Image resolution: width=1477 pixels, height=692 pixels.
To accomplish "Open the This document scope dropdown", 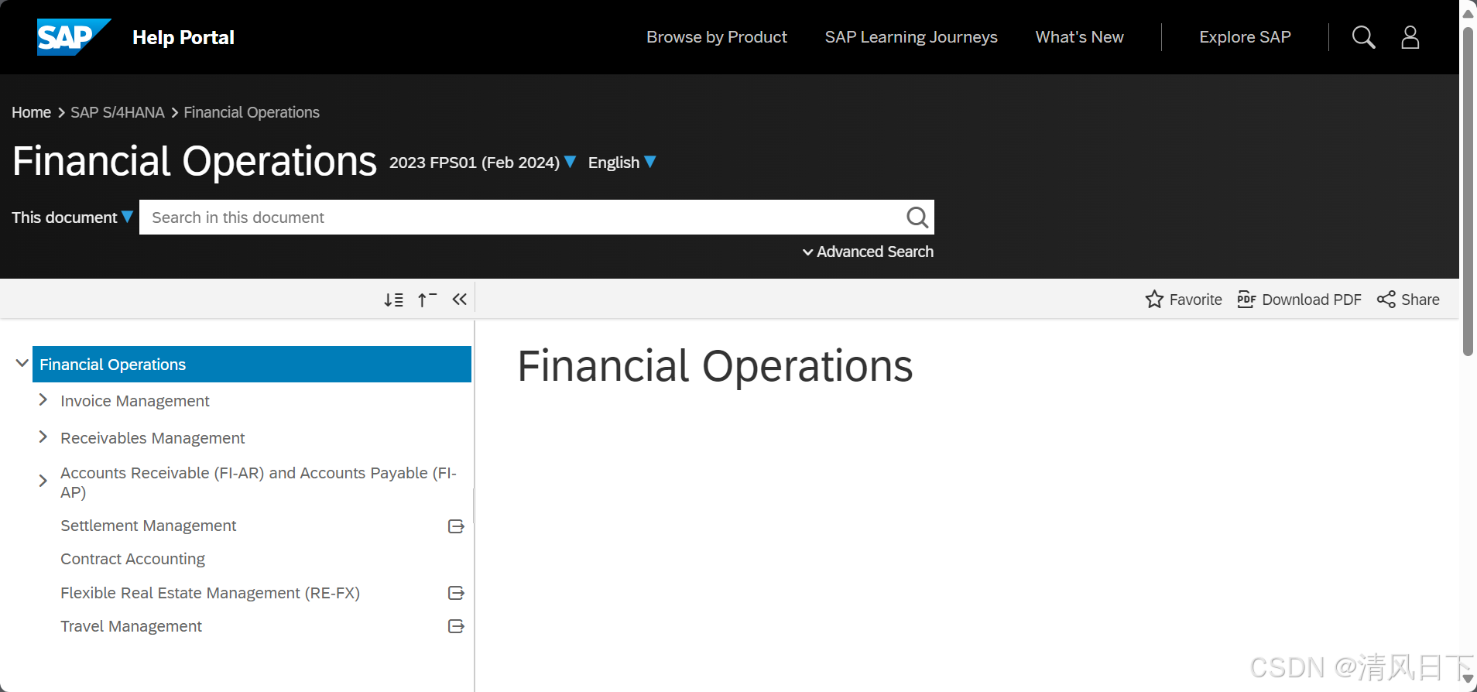I will [72, 218].
